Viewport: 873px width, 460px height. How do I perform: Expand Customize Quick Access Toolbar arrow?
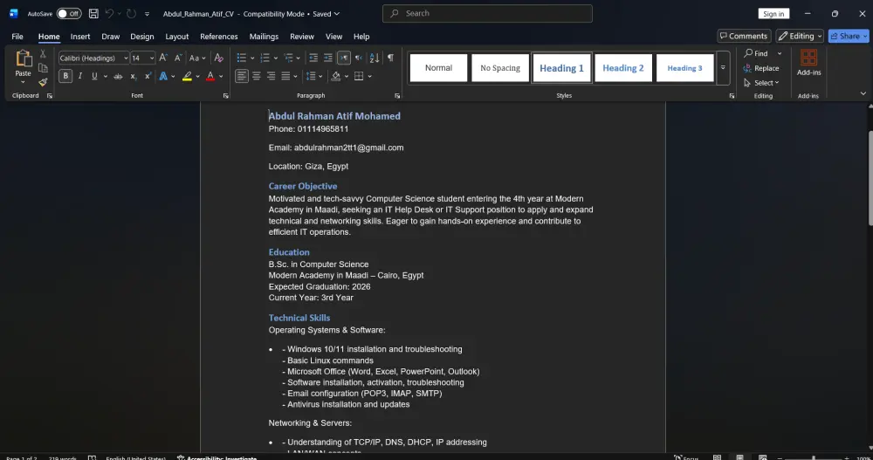147,13
